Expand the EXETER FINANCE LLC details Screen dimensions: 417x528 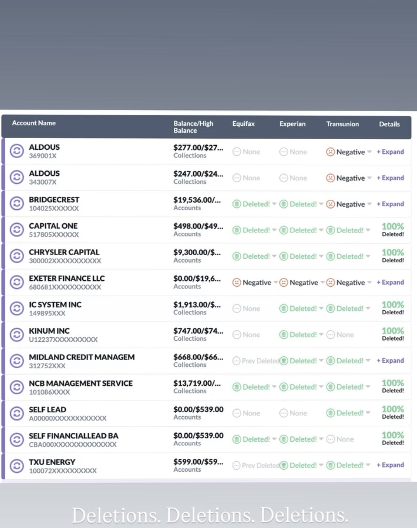(390, 282)
